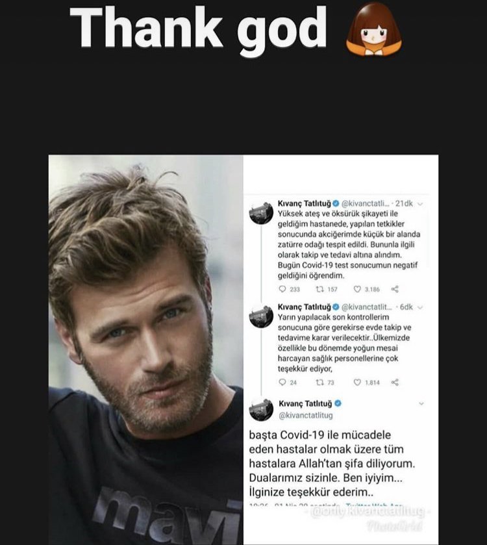Click the avatar beside the 6dk tweet

click(x=261, y=316)
